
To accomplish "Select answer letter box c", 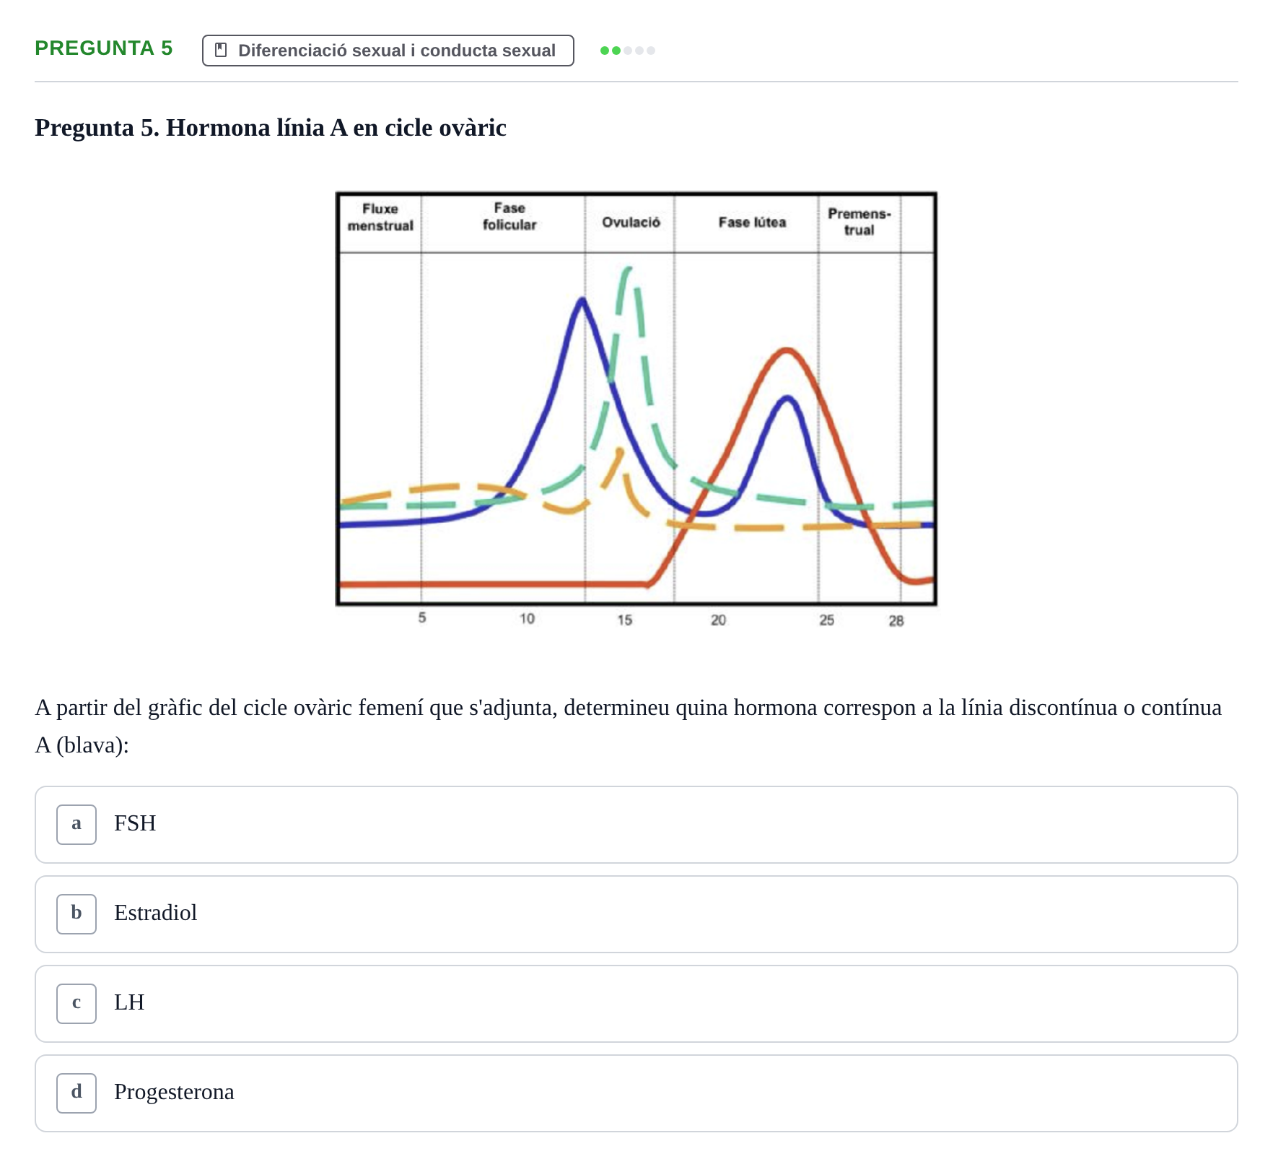I will pyautogui.click(x=76, y=1004).
